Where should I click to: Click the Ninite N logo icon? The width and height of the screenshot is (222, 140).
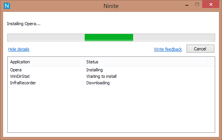click(7, 6)
